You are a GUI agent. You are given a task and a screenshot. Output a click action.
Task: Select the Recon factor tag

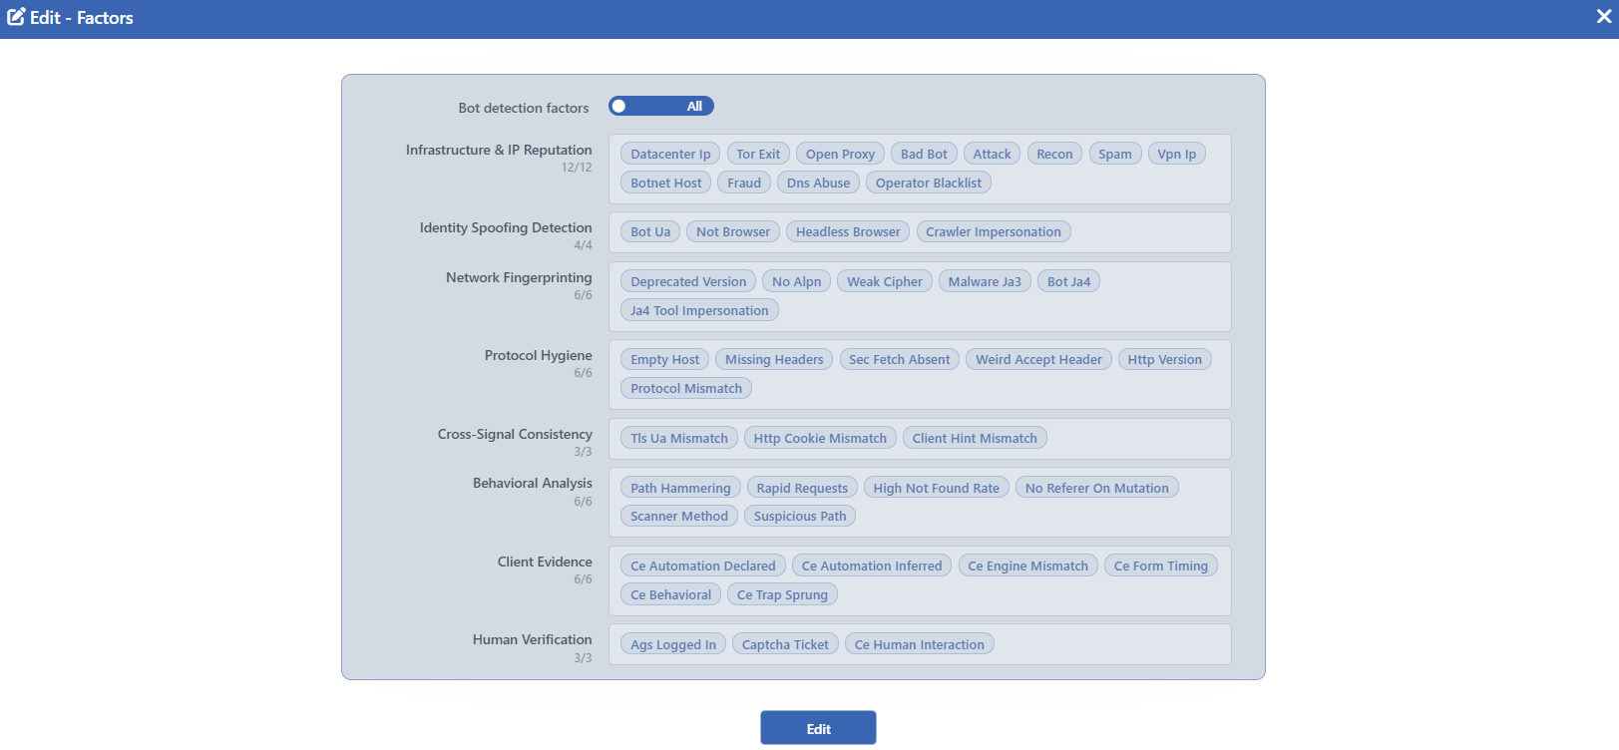coord(1054,154)
